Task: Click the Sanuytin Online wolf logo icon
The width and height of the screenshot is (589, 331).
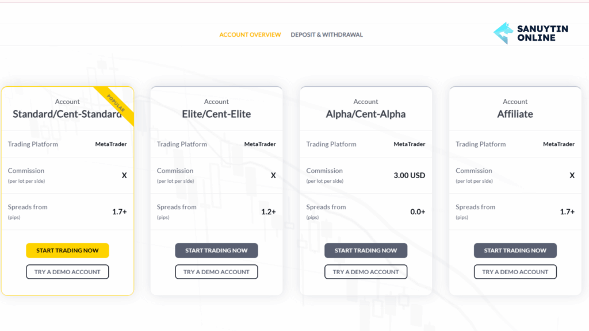Action: (x=503, y=33)
